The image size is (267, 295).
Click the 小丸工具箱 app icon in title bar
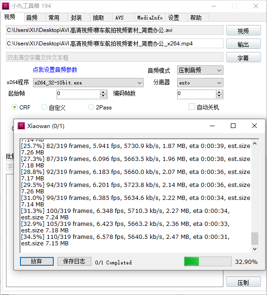pyautogui.click(x=6, y=6)
